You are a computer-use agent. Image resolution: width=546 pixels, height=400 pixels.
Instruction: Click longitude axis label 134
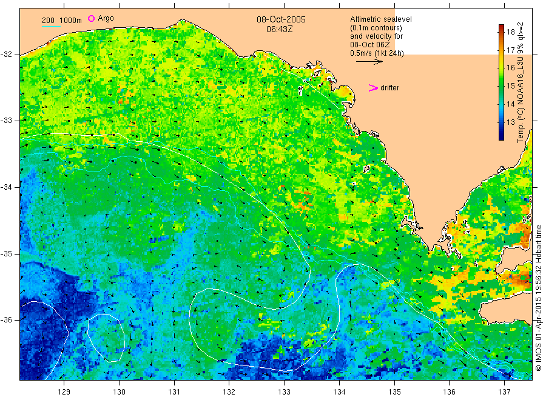pyautogui.click(x=339, y=392)
